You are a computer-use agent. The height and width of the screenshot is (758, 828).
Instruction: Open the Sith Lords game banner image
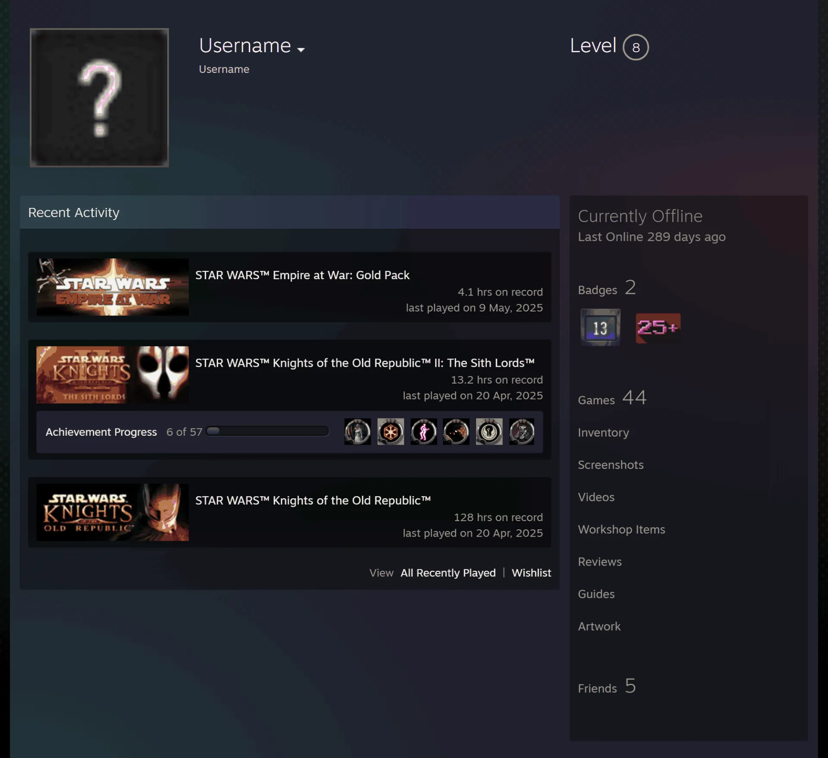113,375
